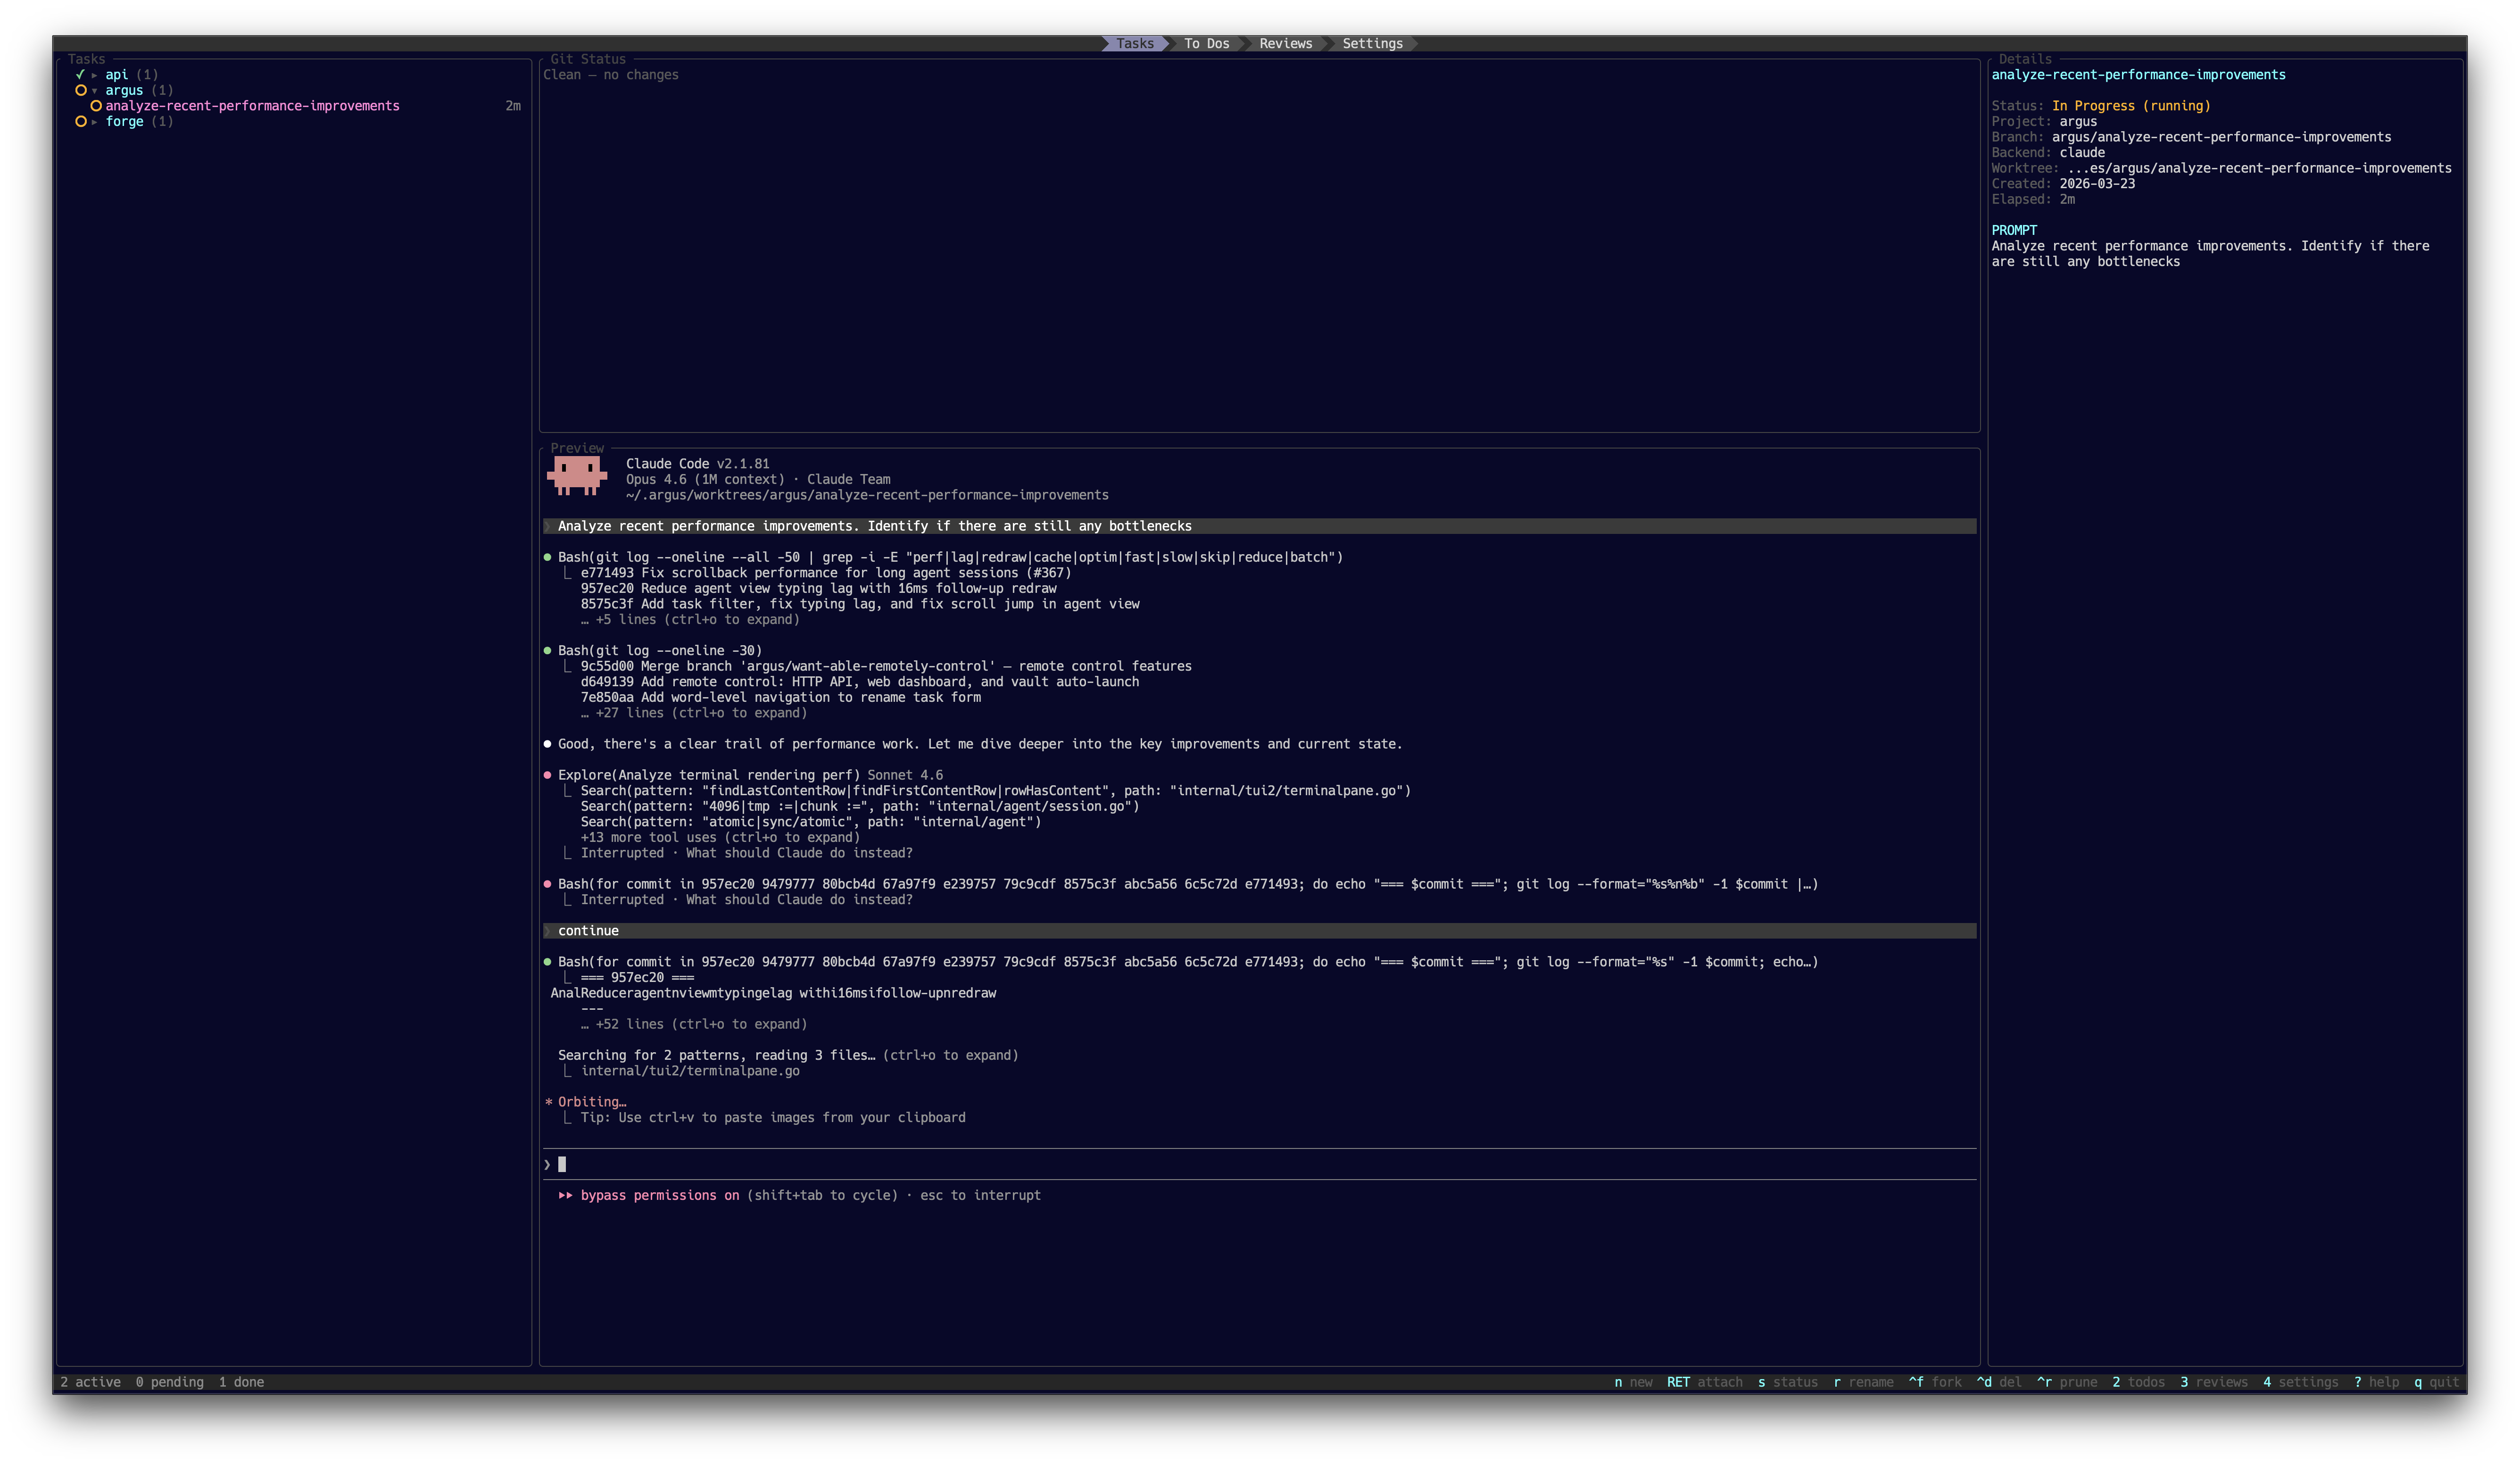
Task: Expand the api project group
Action: 95,75
